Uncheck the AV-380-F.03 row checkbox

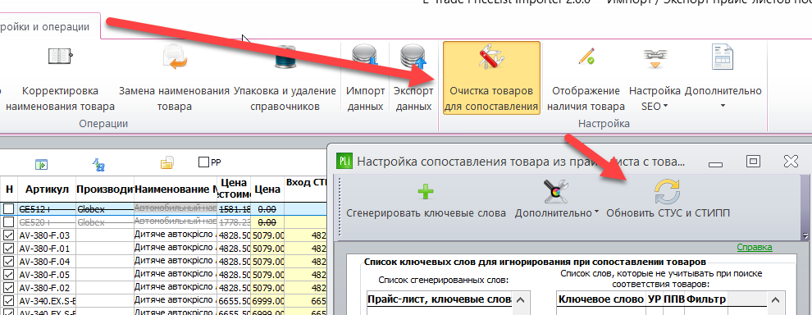point(9,235)
